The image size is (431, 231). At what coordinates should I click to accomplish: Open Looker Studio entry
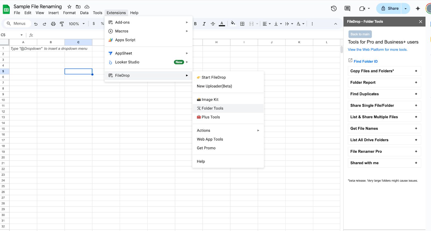pos(148,62)
